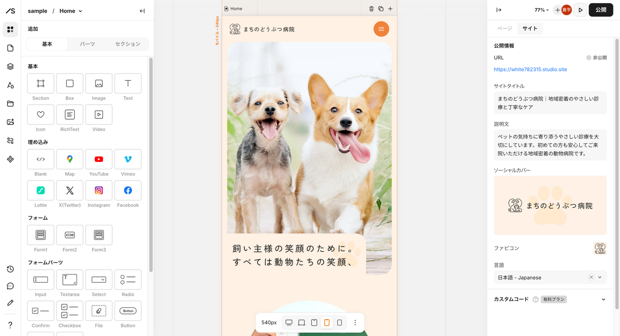Add an Instagram embed
This screenshot has width=620, height=336.
pos(99,190)
